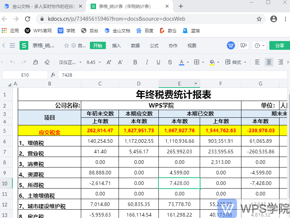Click the fx insert function icon
The image size is (290, 218).
[53, 75]
